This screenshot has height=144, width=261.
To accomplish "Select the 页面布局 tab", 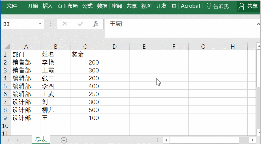I will (x=67, y=6).
